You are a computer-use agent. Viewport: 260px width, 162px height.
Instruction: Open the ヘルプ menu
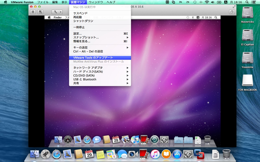[111, 2]
